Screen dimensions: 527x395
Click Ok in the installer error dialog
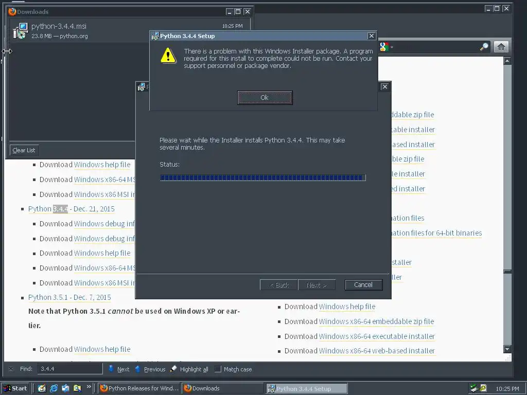[265, 97]
